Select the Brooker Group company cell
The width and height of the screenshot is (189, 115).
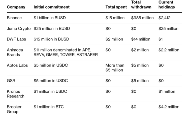(14, 109)
